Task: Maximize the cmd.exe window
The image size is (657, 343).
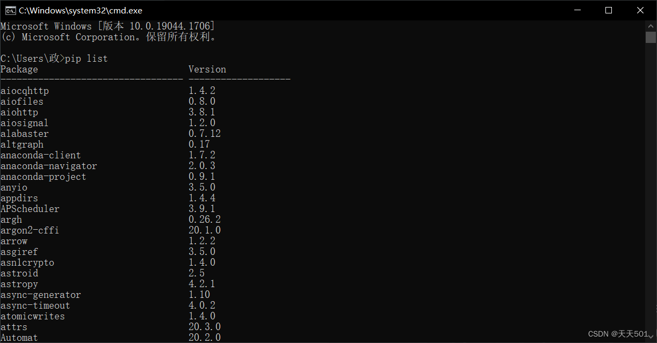Action: (609, 10)
